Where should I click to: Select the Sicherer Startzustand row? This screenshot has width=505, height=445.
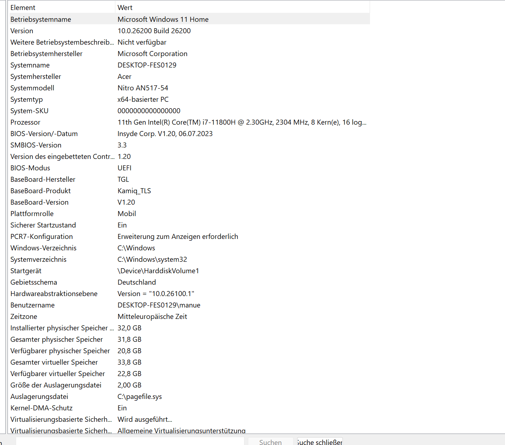[x=189, y=225]
